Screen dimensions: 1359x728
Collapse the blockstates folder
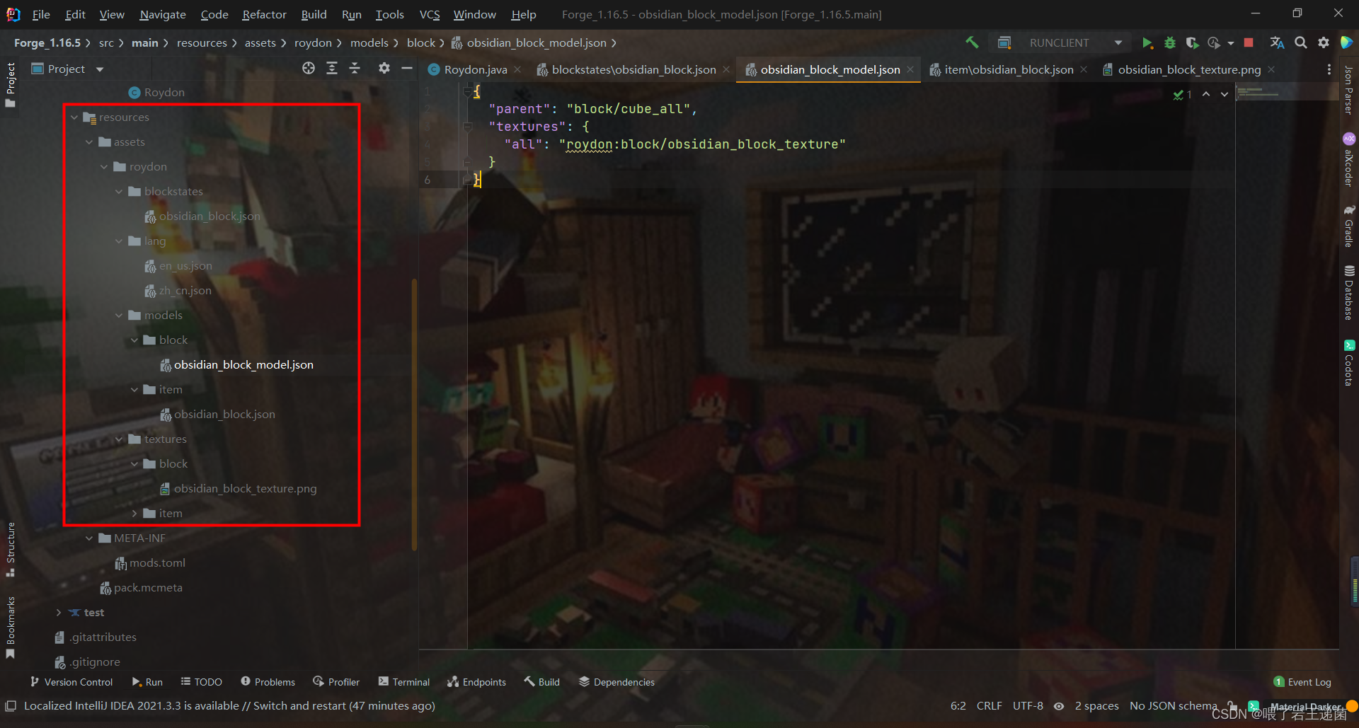119,192
